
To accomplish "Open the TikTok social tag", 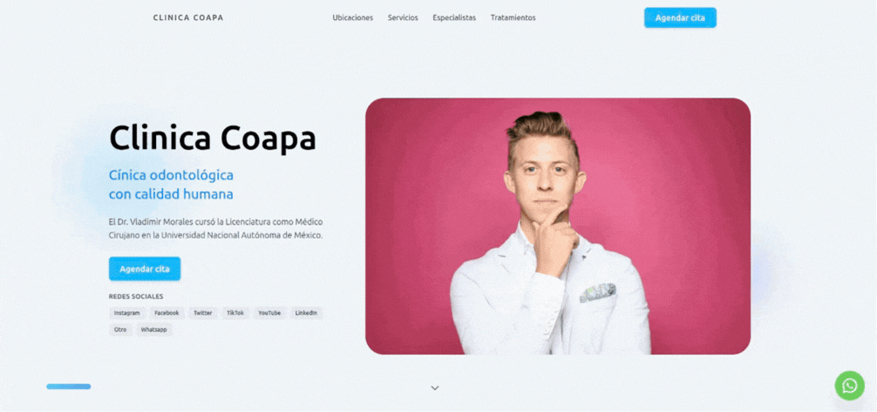I will click(235, 313).
